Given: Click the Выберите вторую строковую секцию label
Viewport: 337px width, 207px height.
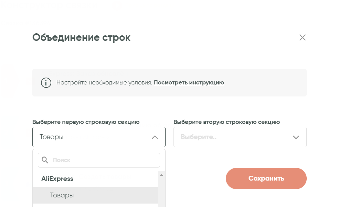Looking at the screenshot, I should (x=227, y=122).
